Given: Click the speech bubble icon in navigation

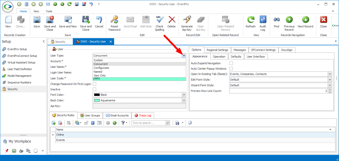Looking at the screenshot, I should click(36, 151).
